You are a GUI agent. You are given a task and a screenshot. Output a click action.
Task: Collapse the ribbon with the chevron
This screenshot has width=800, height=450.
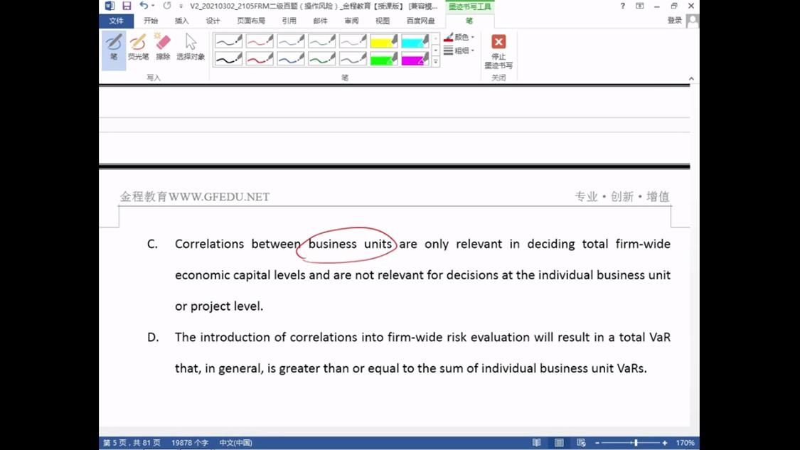point(691,79)
